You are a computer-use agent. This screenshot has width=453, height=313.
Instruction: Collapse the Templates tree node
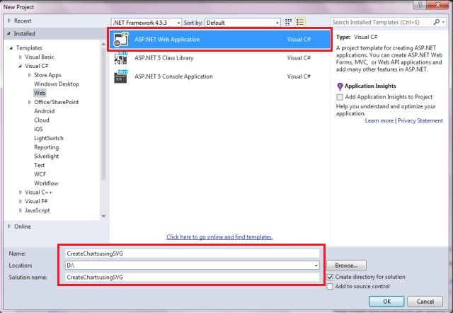tap(11, 48)
